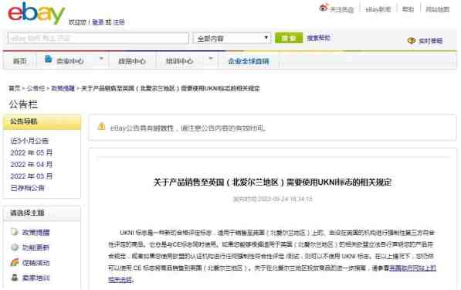
Task: Open 已存档公告 in sidebar
Action: pos(27,188)
